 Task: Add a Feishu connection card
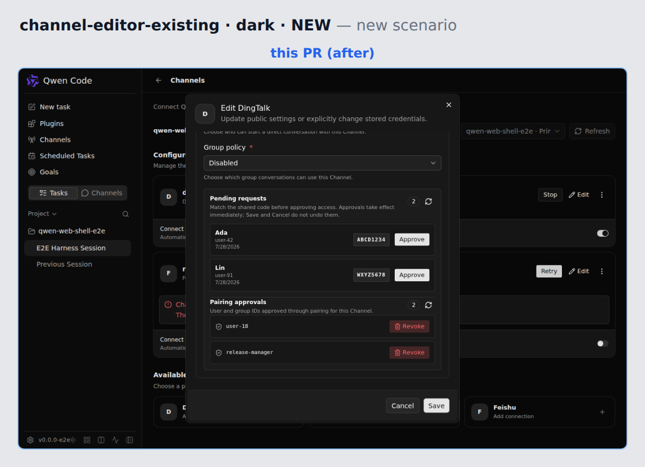coord(540,412)
